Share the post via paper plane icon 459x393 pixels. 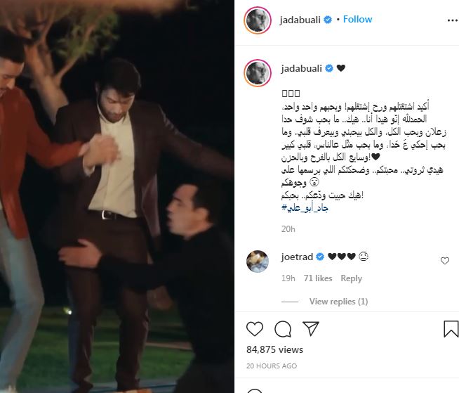point(311,328)
